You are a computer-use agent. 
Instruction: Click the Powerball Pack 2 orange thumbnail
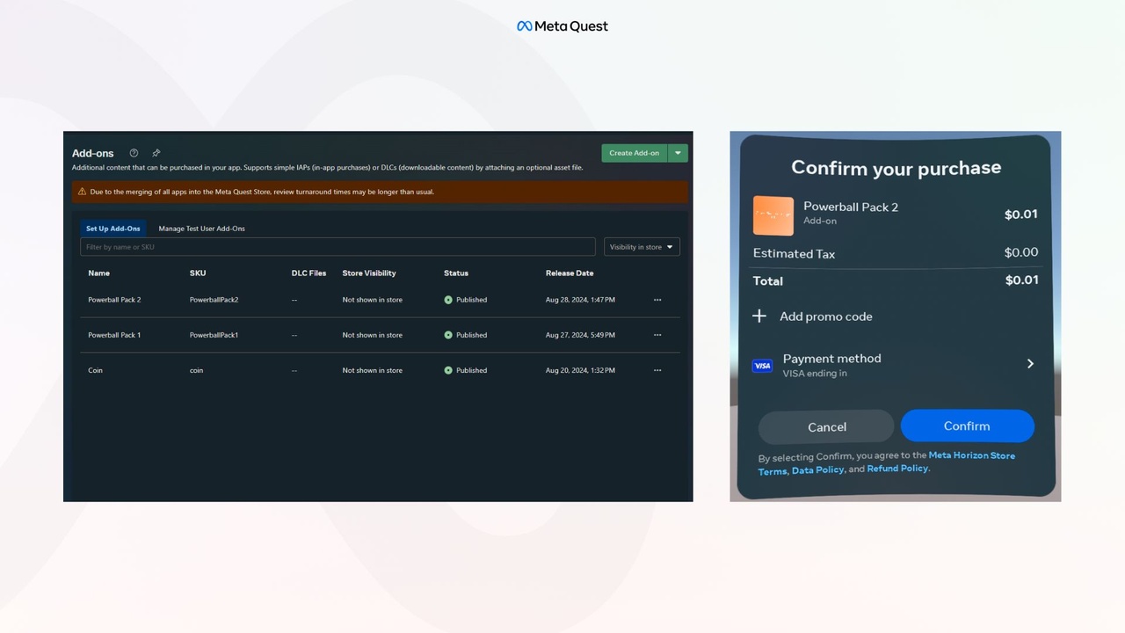773,215
